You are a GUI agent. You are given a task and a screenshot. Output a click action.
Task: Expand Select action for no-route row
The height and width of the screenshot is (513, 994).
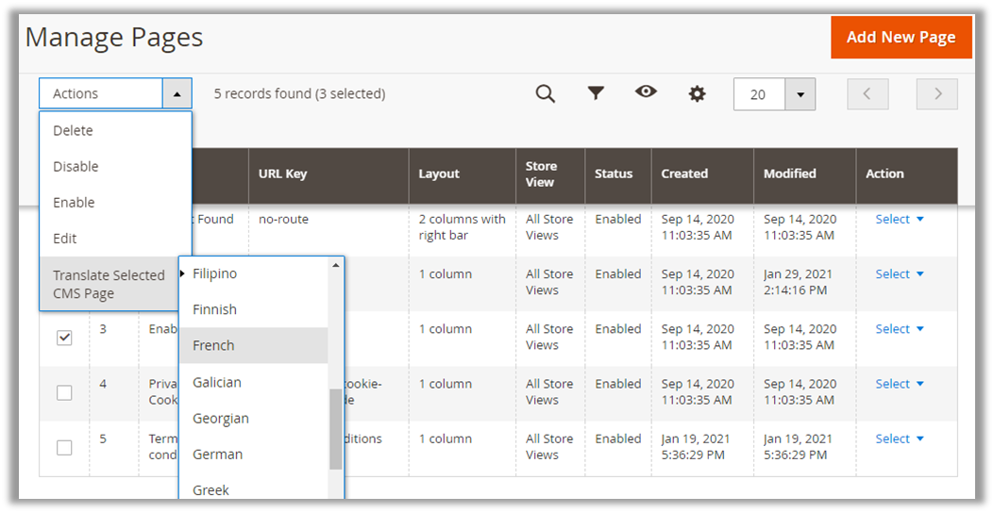(899, 220)
